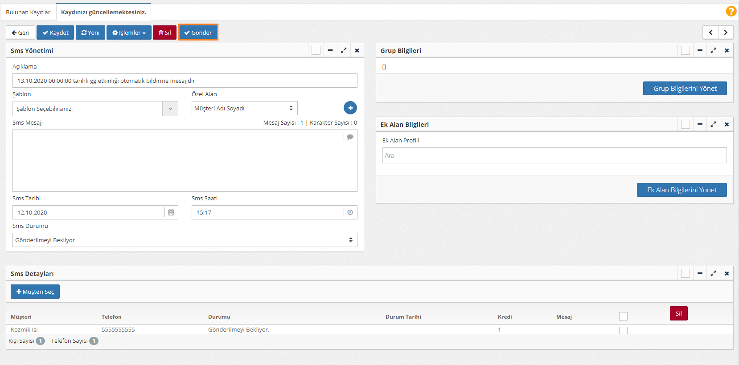Image resolution: width=739 pixels, height=365 pixels.
Task: Select the Kozmik Isı row checkbox
Action: tap(623, 330)
